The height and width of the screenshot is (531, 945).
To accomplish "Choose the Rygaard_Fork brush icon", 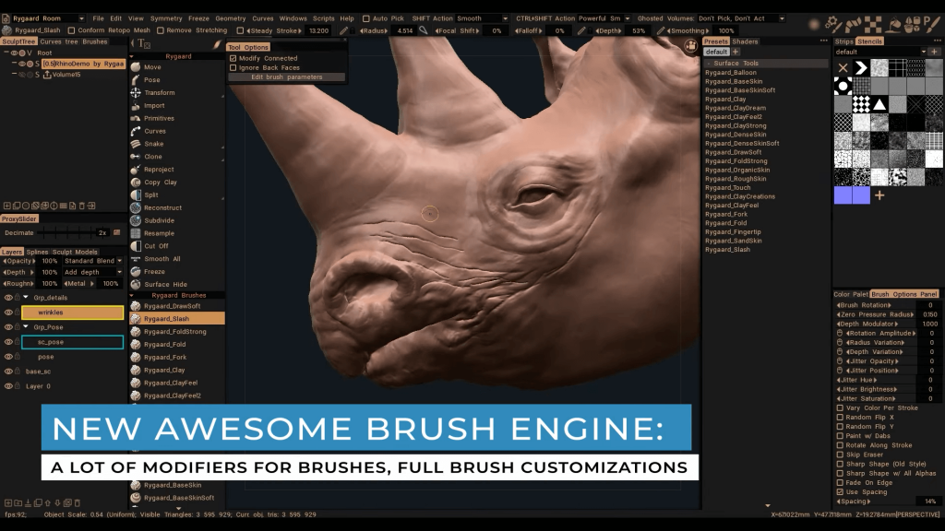I will pos(136,357).
